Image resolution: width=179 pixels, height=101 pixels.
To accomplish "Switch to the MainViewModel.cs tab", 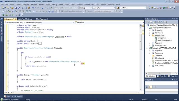I will [x=25, y=19].
